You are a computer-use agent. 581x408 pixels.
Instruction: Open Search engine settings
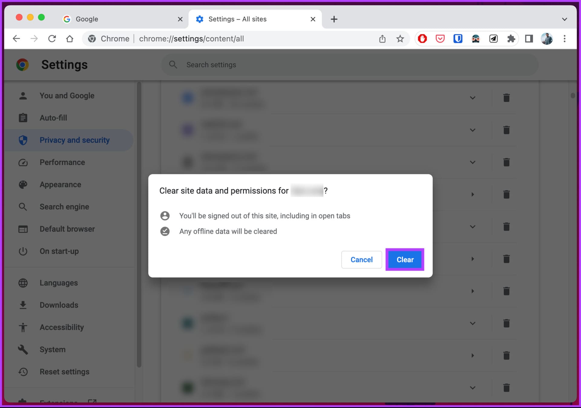coord(69,207)
